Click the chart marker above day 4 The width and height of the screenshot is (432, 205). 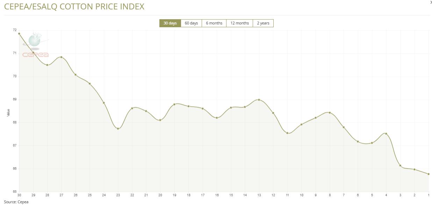[x=386, y=133]
